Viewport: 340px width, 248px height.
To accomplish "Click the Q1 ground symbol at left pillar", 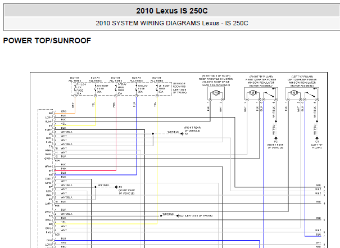I will [x=317, y=138].
